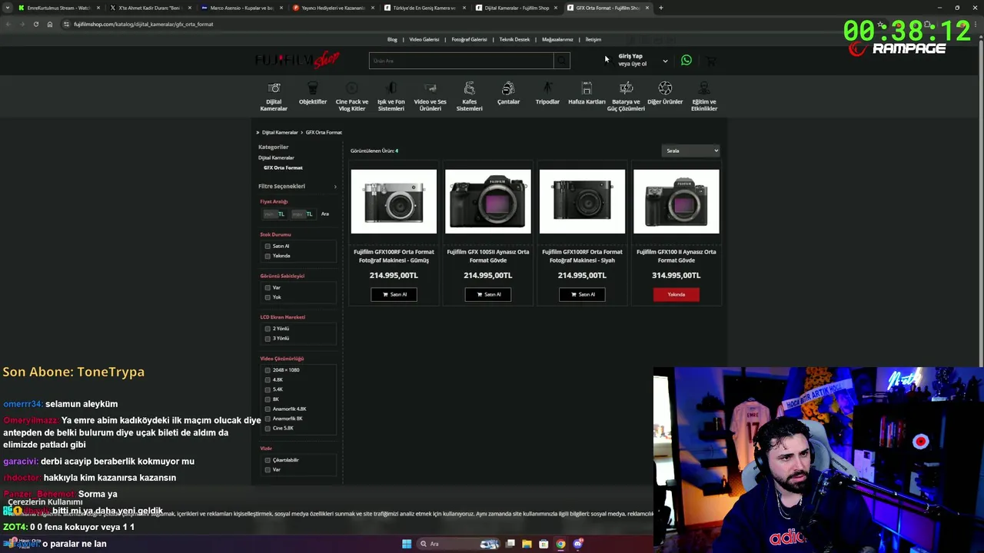Open Işık ve Fon Sistemleri category
The width and height of the screenshot is (984, 553).
(x=391, y=97)
